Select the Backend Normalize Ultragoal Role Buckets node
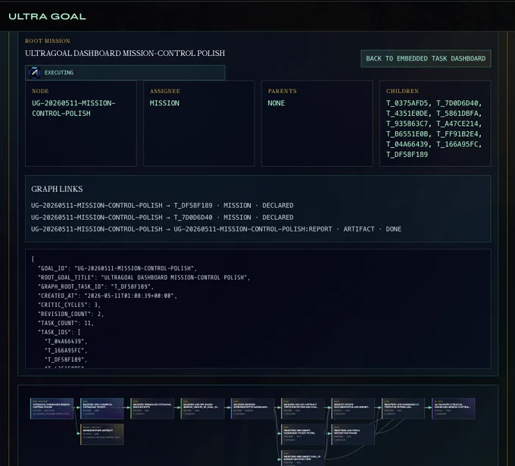 click(x=152, y=408)
